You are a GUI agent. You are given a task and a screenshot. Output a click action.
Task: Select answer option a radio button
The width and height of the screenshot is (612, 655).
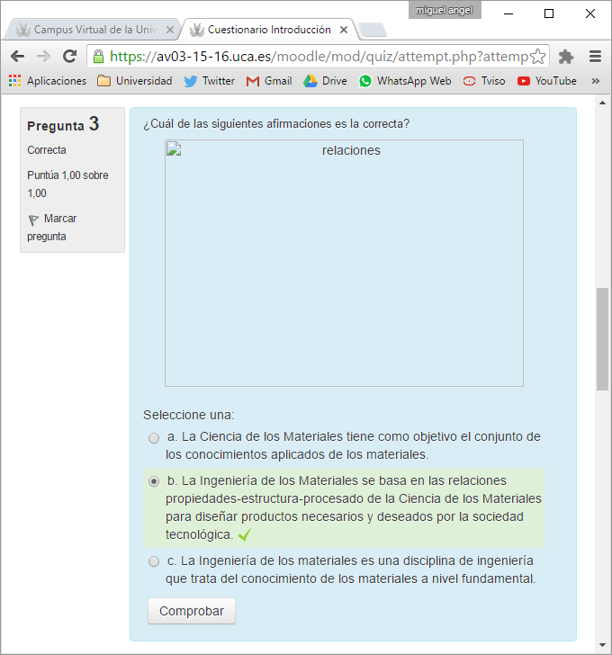(x=154, y=438)
